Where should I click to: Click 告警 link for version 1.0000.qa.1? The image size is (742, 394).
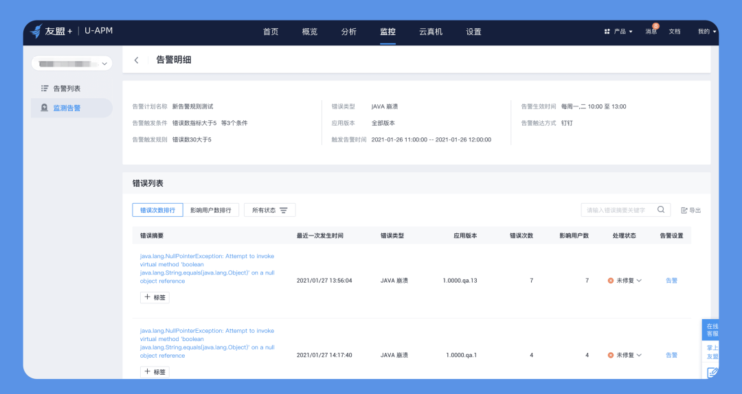671,355
